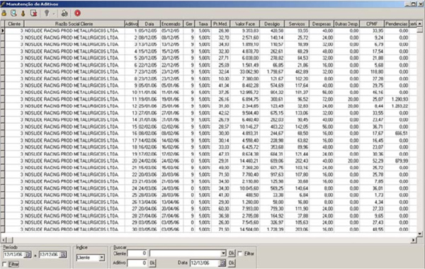Click the Valor Face column header
425x269 pixels.
245,24
